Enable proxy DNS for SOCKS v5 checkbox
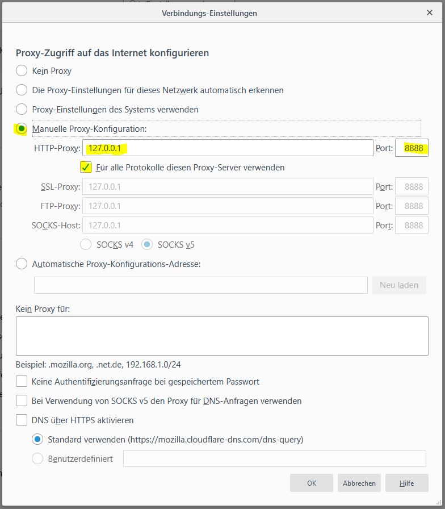445x509 pixels. click(22, 401)
